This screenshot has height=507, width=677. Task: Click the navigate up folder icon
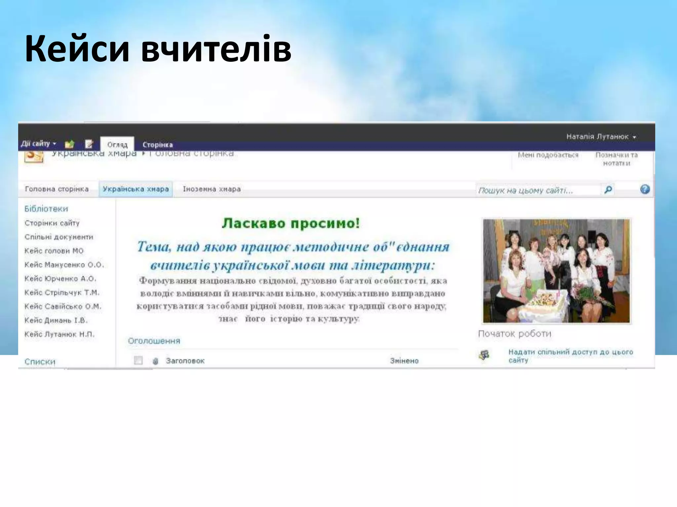70,144
